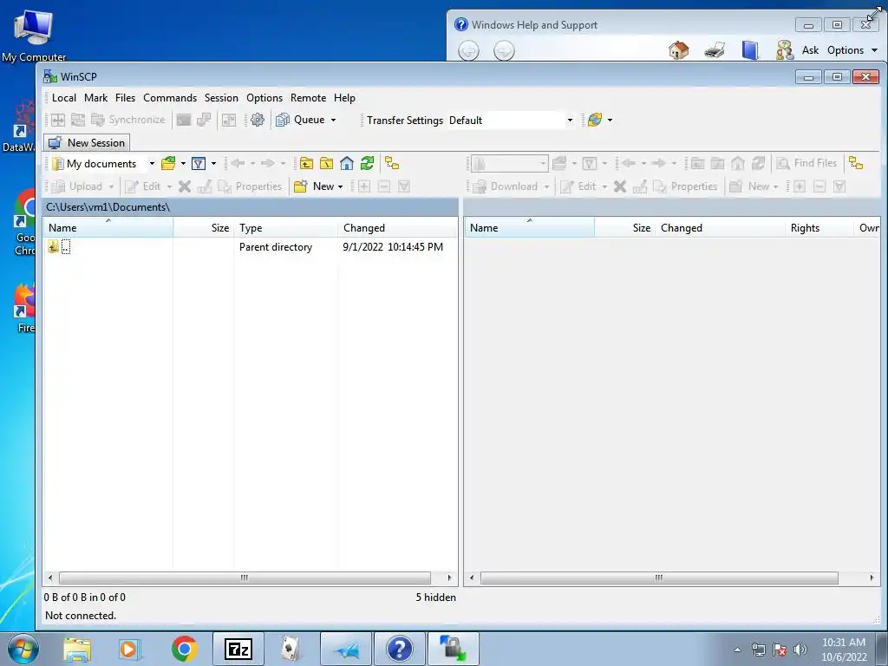Sort remote panel by Rights column
Viewport: 888px width, 666px height.
pyautogui.click(x=819, y=228)
